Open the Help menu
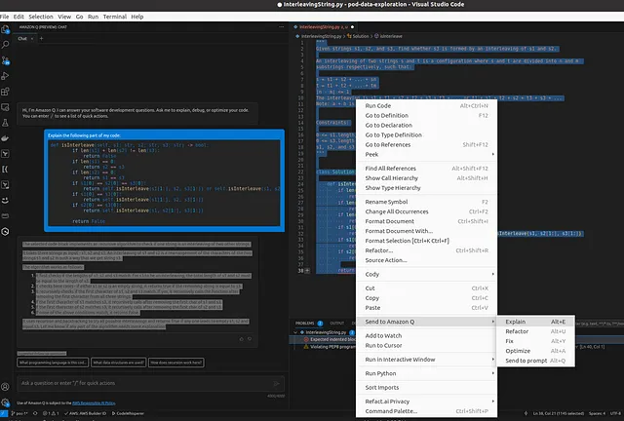The width and height of the screenshot is (624, 421). pyautogui.click(x=136, y=17)
